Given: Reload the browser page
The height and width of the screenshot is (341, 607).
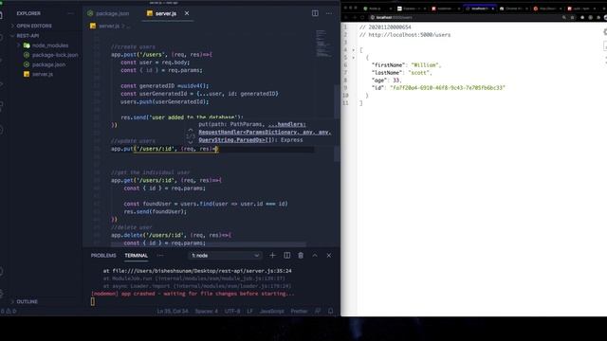Looking at the screenshot, I should [x=362, y=17].
